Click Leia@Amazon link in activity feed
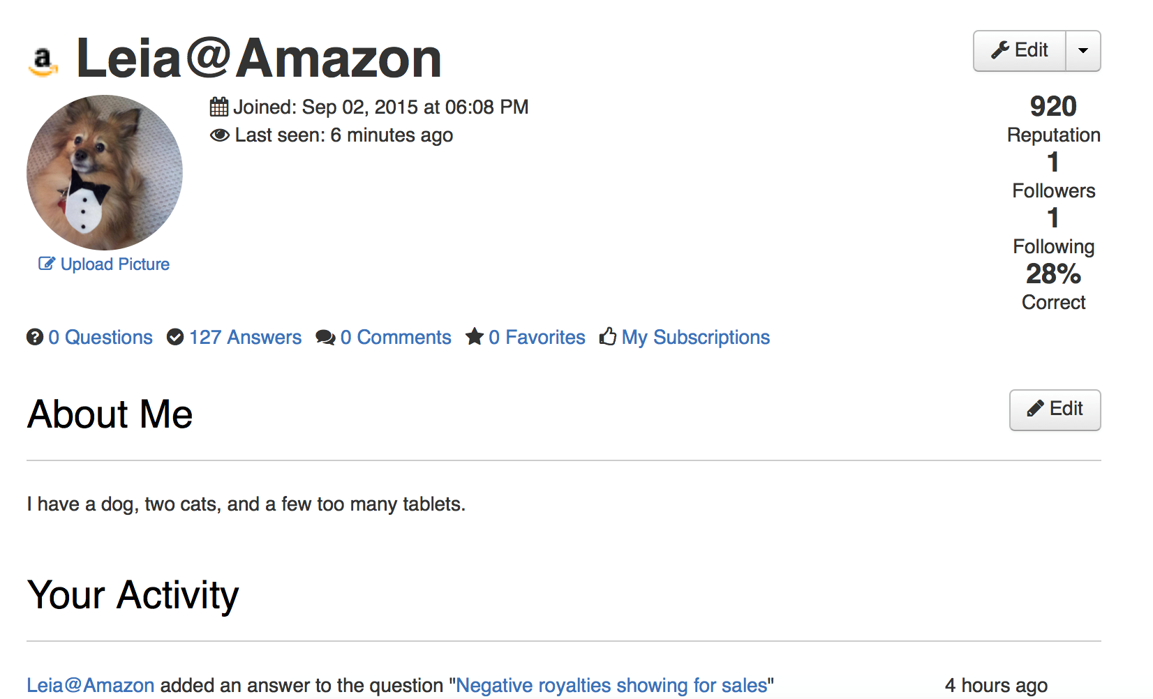 pos(91,685)
